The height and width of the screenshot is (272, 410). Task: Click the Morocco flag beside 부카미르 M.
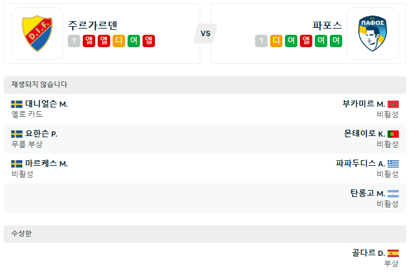(x=393, y=104)
